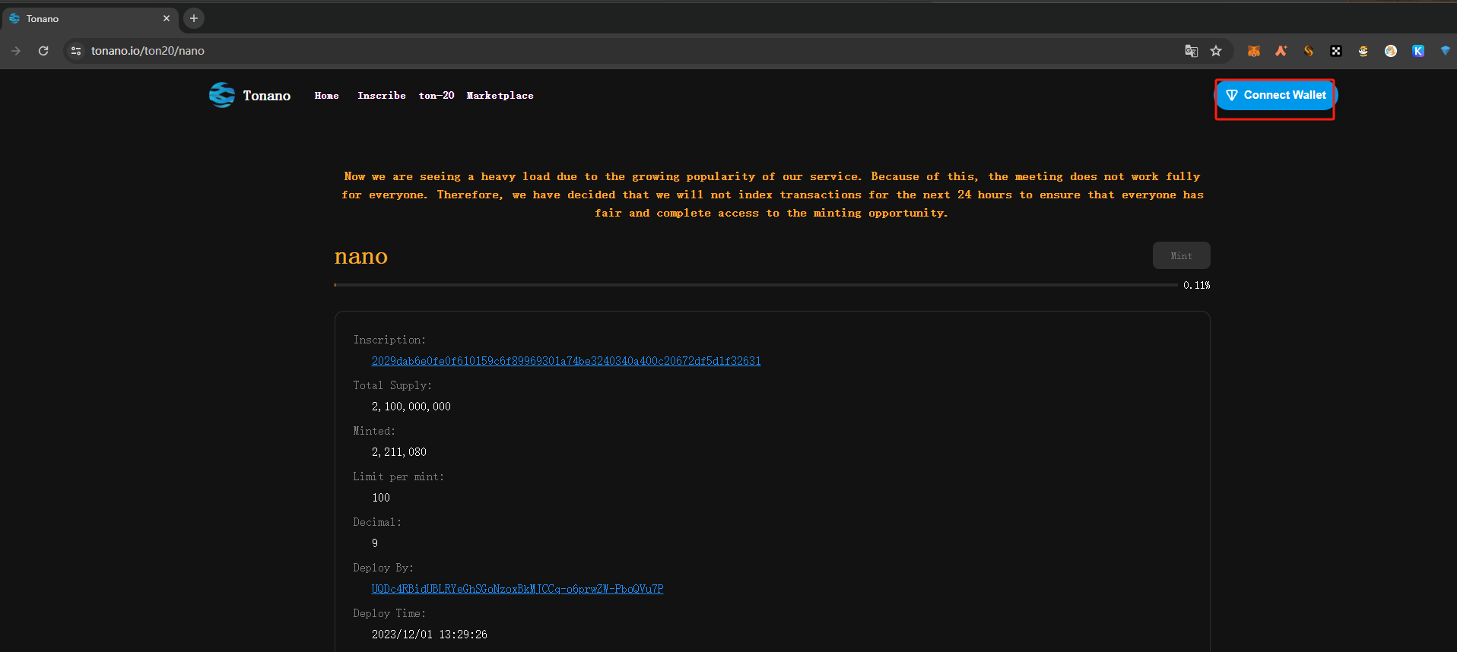Click the mint progress bar

756,285
